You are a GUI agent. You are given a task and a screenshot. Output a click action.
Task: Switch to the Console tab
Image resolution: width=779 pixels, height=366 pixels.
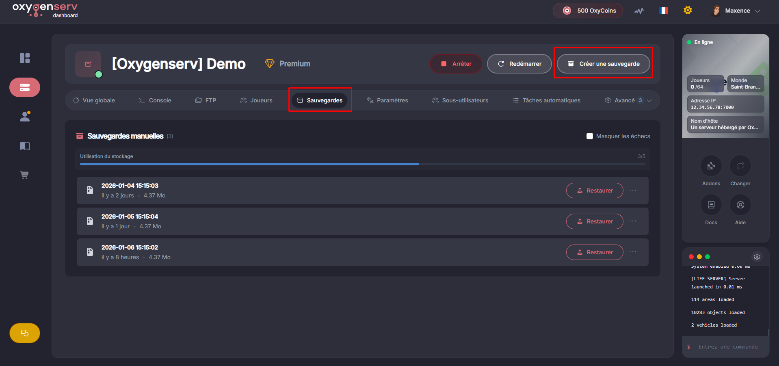pos(155,100)
